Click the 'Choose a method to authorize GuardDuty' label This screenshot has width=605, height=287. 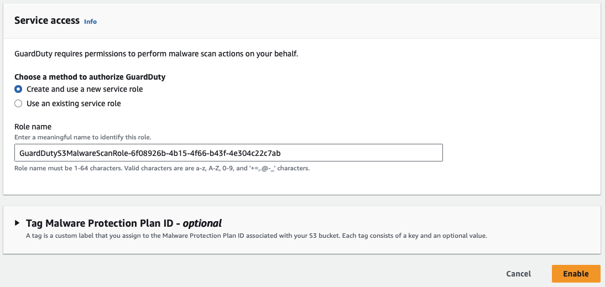click(90, 77)
